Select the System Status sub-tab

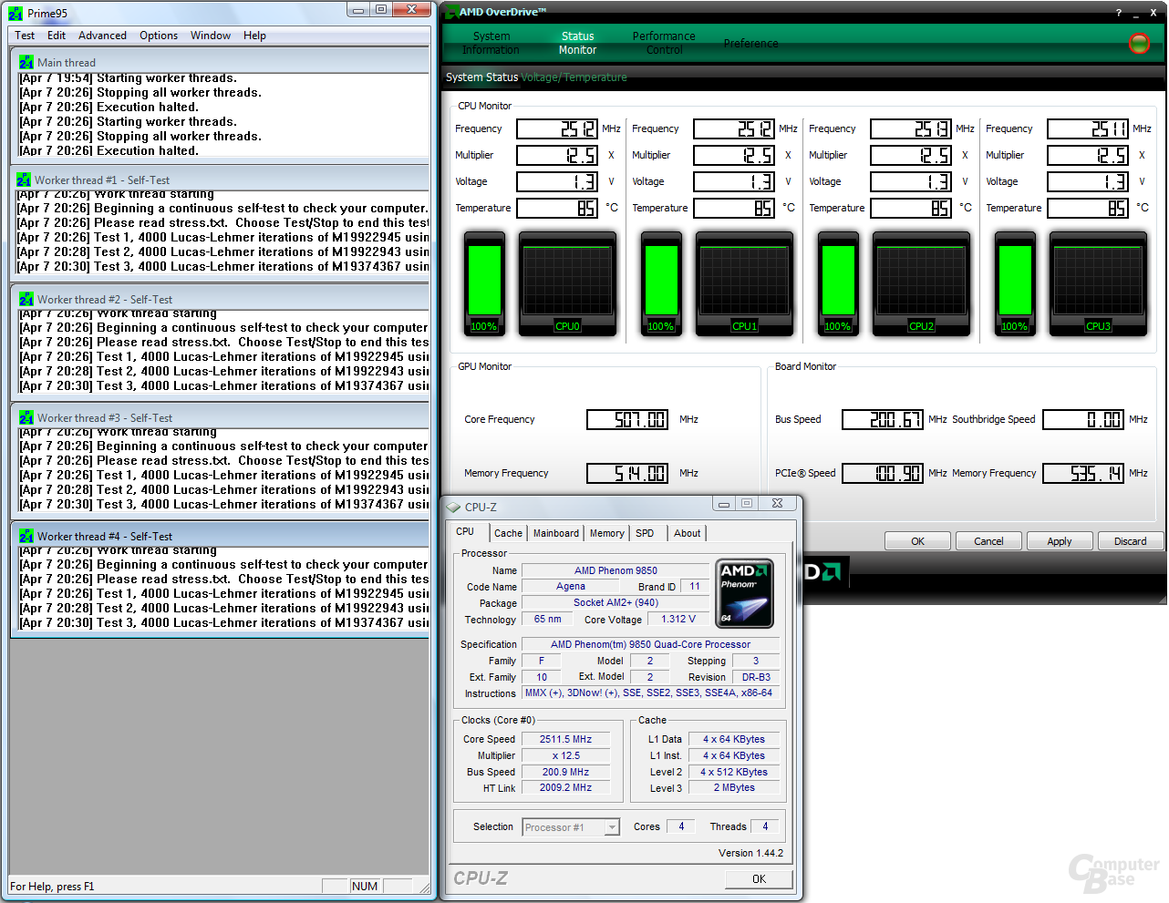pos(481,77)
